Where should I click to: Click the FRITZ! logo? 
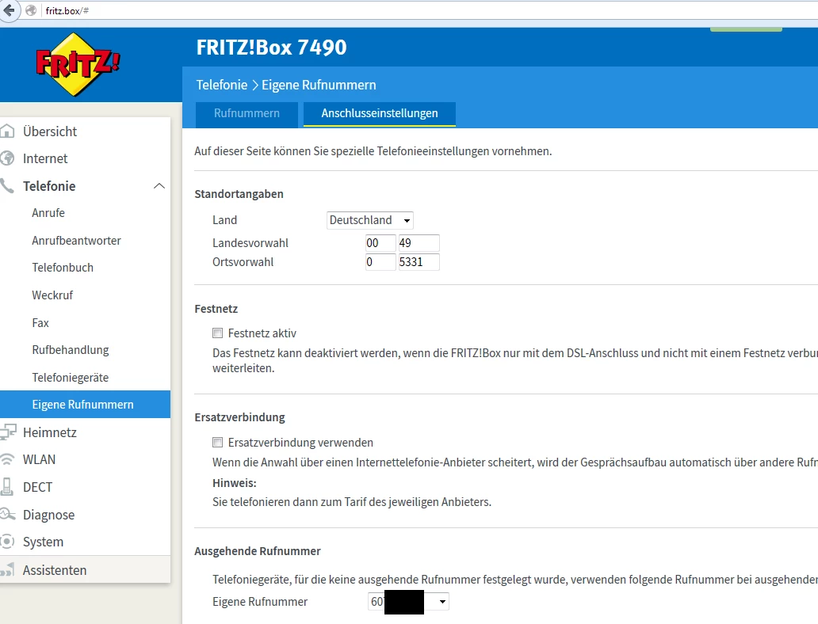tap(78, 65)
